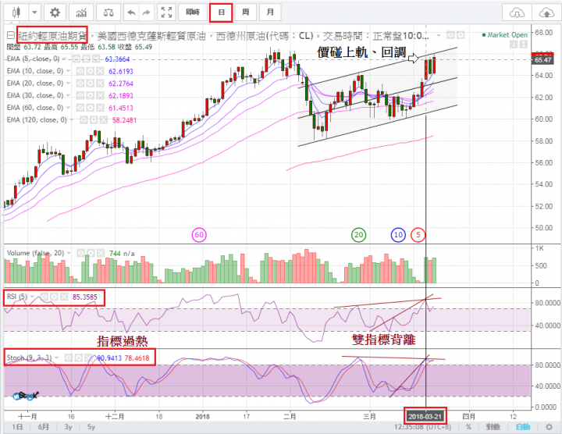Toggle fullscreen mode with the expand icon
The width and height of the screenshot is (562, 434).
[166, 12]
